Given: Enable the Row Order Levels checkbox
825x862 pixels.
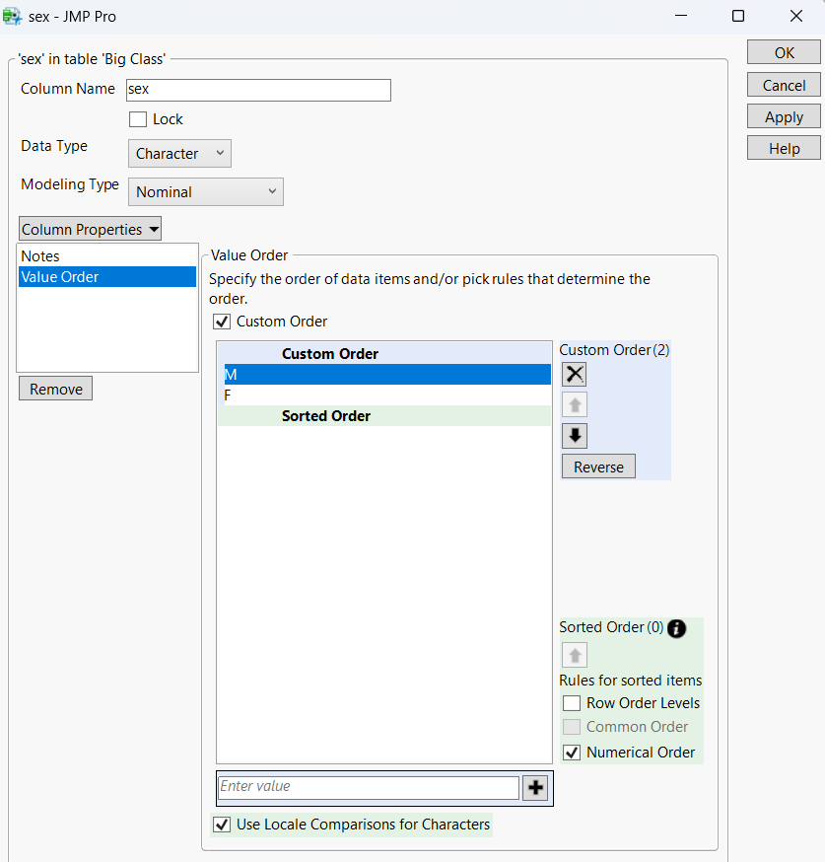Looking at the screenshot, I should (571, 702).
